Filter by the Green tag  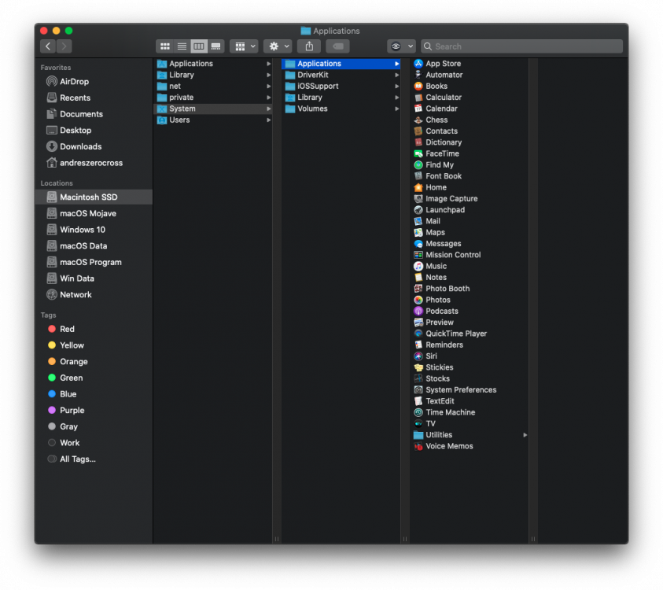pyautogui.click(x=65, y=378)
